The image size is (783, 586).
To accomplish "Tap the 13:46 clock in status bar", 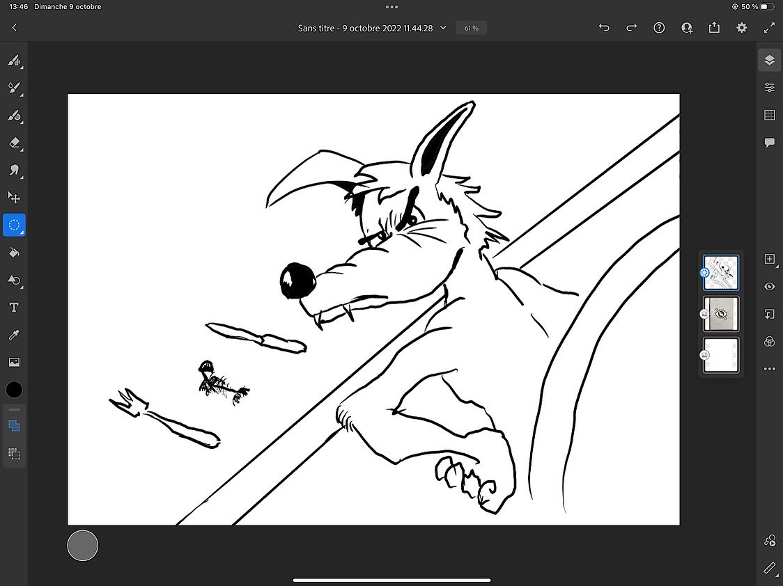I will pyautogui.click(x=19, y=7).
